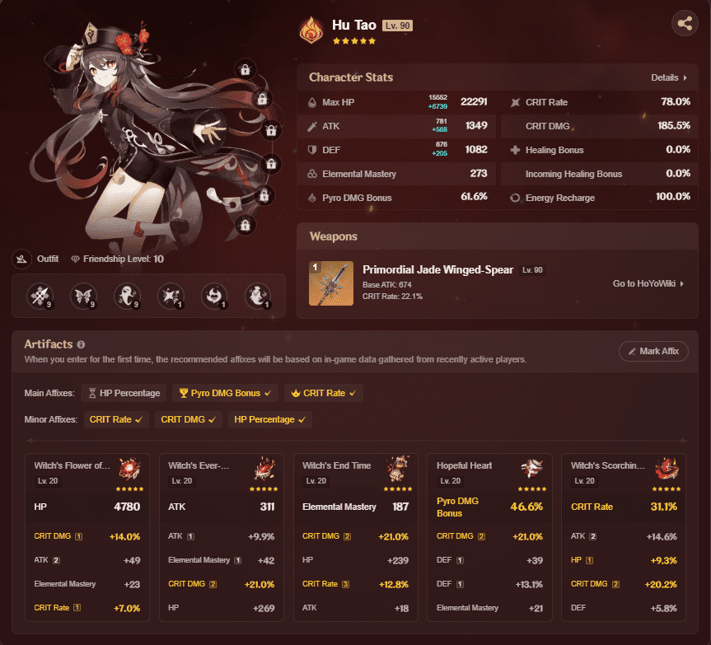The width and height of the screenshot is (711, 645).
Task: Click the Pyro element icon beside Hu Tao
Action: (x=311, y=30)
